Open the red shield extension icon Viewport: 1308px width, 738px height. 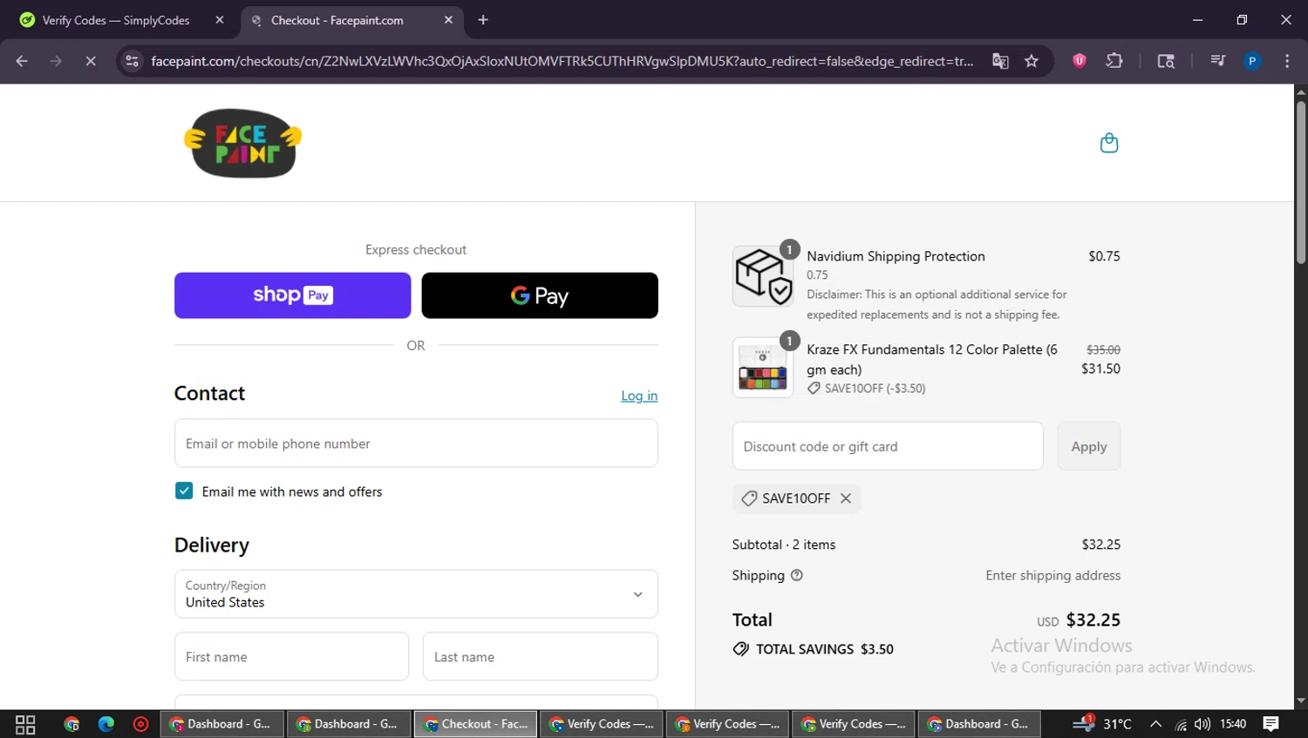(1080, 61)
